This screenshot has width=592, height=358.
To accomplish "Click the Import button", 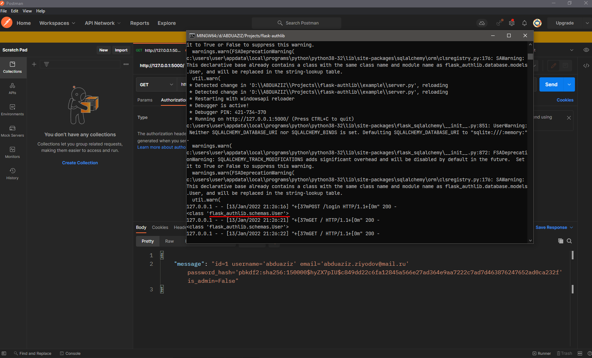I will pyautogui.click(x=121, y=50).
